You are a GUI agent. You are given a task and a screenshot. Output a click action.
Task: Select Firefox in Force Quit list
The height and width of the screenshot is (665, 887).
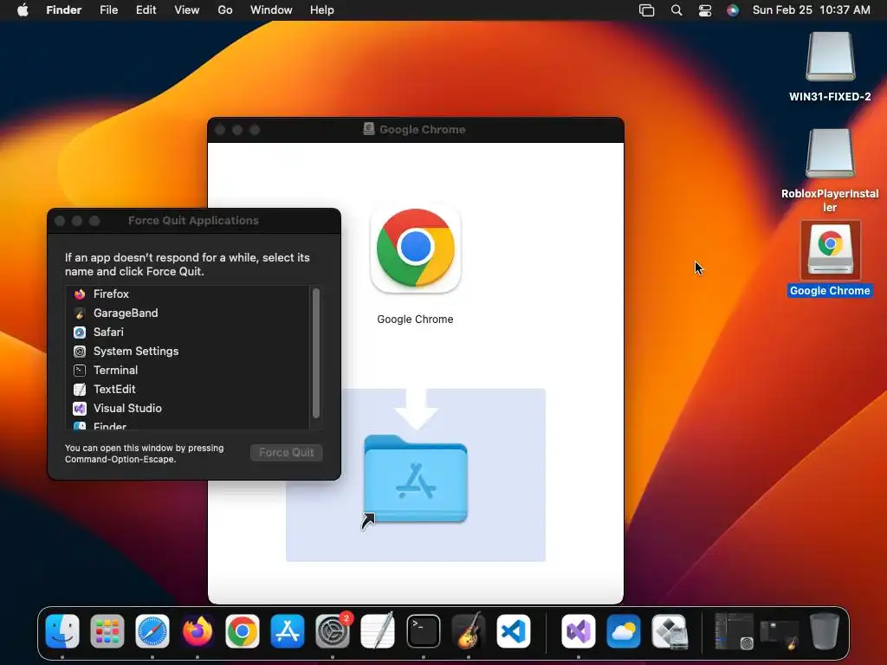188,294
